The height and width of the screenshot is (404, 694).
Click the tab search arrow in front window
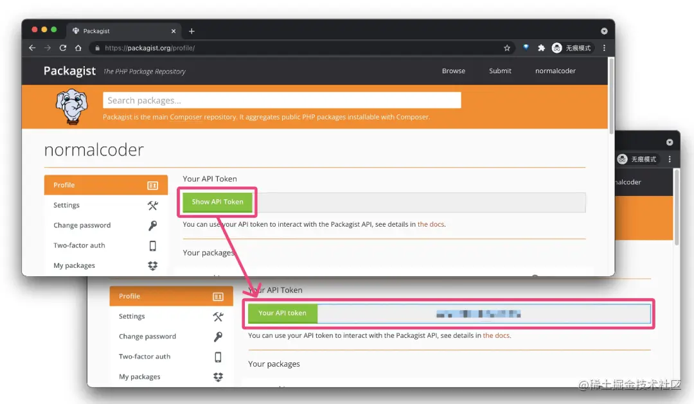pyautogui.click(x=604, y=31)
